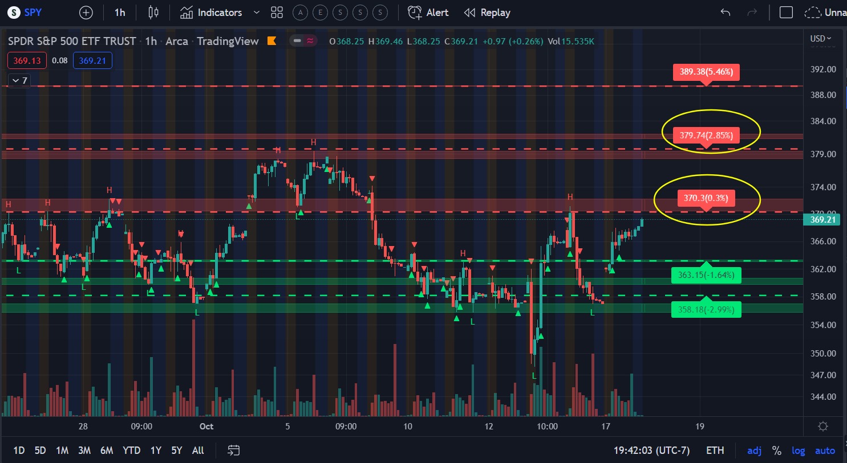Click the current price 369.21 scale label
847x463 pixels.
tap(822, 220)
